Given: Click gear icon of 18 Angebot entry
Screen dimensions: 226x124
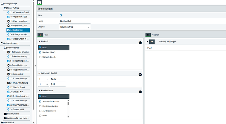Looking at the screenshot, I should [x=9, y=17].
